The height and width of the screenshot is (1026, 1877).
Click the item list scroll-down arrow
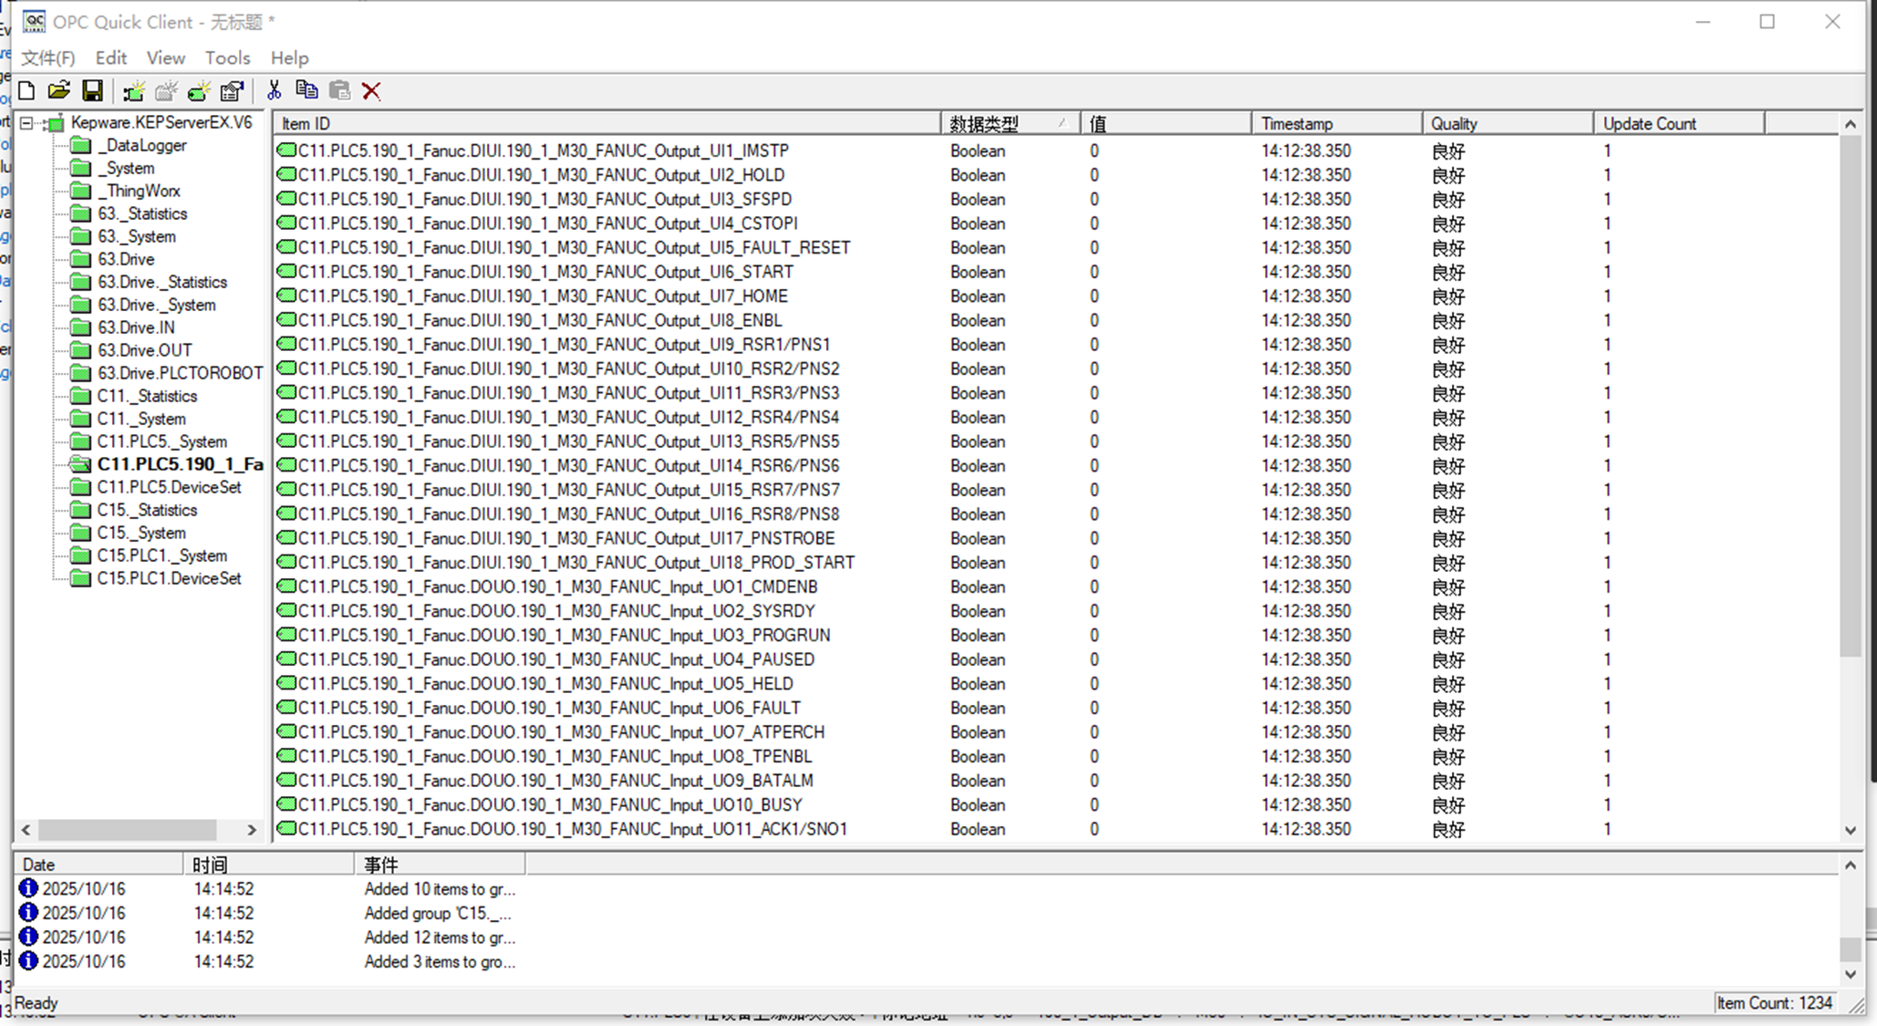[1850, 830]
